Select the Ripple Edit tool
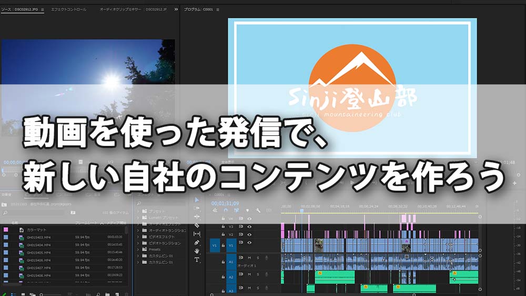The image size is (526, 296). click(197, 216)
